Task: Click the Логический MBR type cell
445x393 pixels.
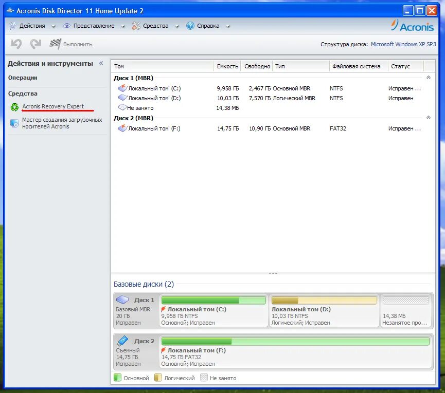Action: [294, 98]
